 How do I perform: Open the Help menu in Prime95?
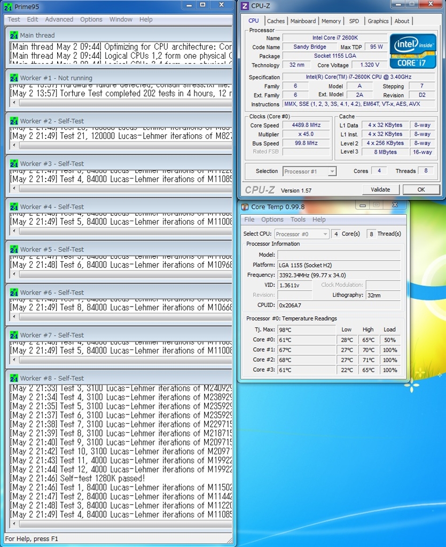tap(146, 20)
